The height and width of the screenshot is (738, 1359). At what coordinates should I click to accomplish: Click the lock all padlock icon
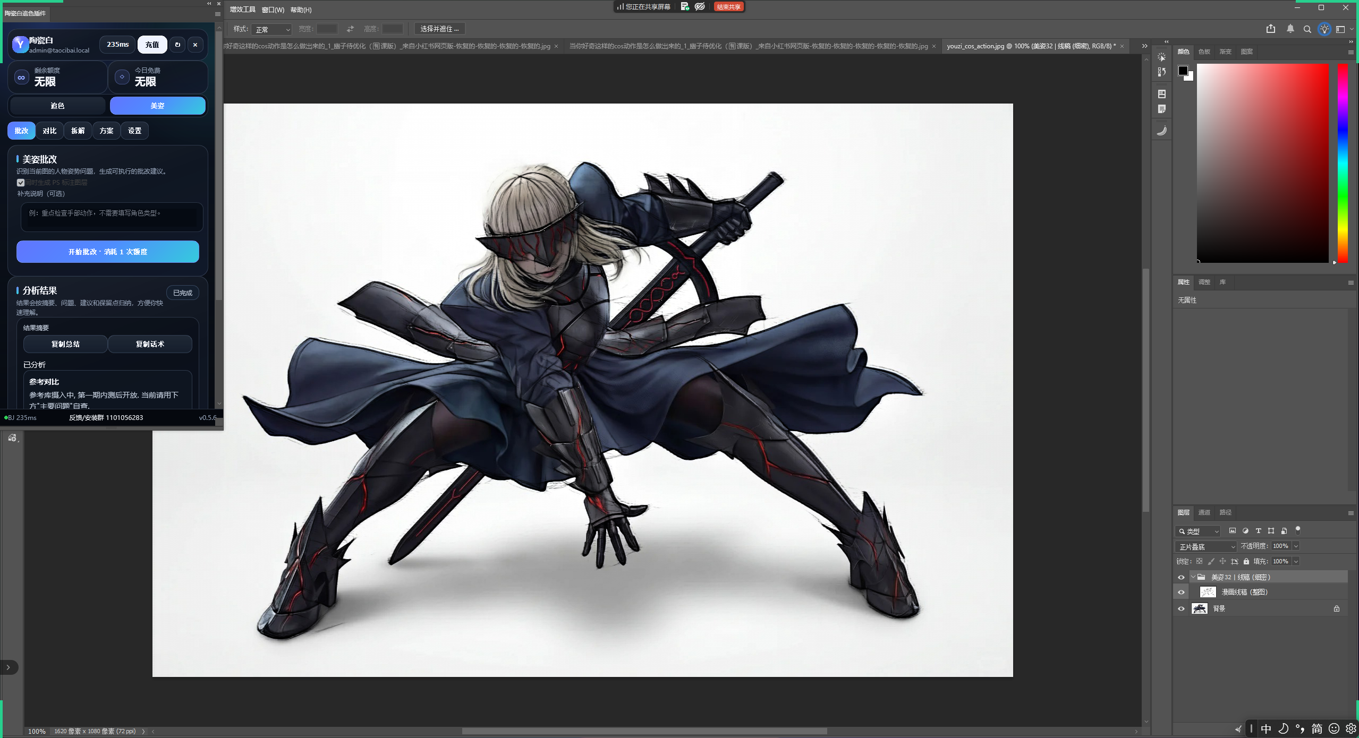coord(1246,561)
